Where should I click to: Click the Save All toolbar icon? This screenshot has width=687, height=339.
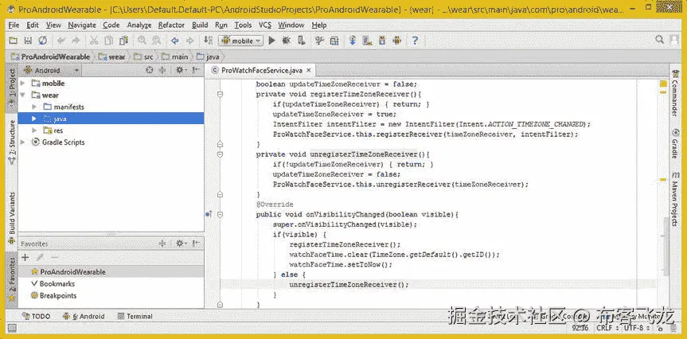pyautogui.click(x=28, y=41)
